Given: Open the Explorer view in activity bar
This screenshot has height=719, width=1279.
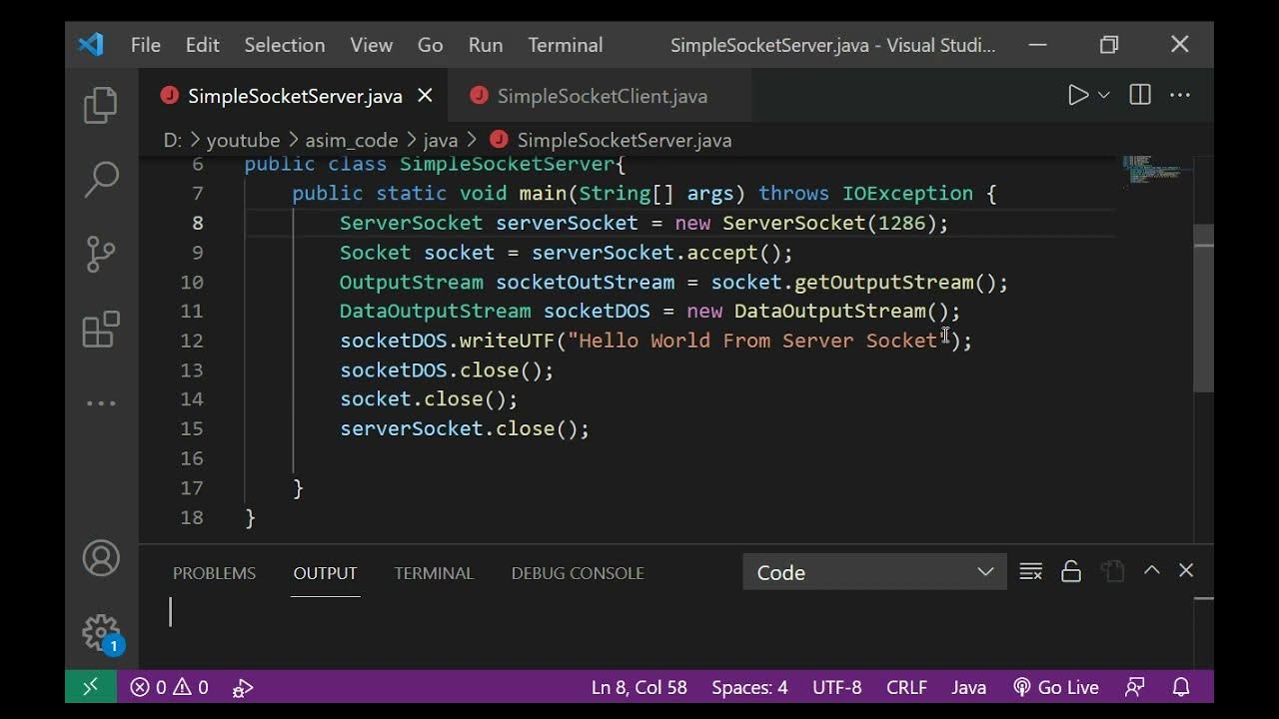Looking at the screenshot, I should (x=101, y=105).
